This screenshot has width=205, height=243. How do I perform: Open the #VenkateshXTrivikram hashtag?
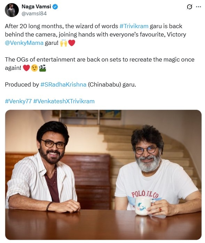coord(64,101)
